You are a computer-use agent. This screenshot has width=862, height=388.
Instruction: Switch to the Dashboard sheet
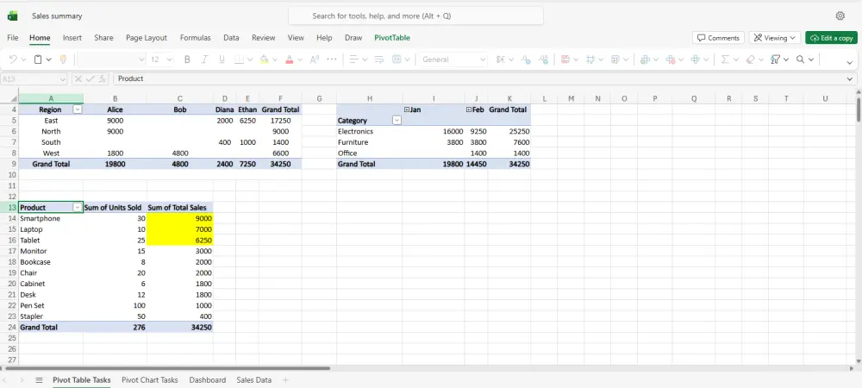207,379
